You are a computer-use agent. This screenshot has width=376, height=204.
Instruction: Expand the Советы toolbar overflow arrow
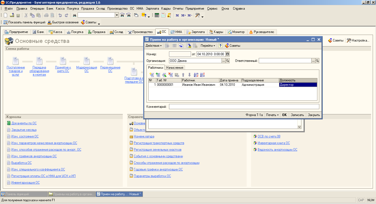click(99, 23)
